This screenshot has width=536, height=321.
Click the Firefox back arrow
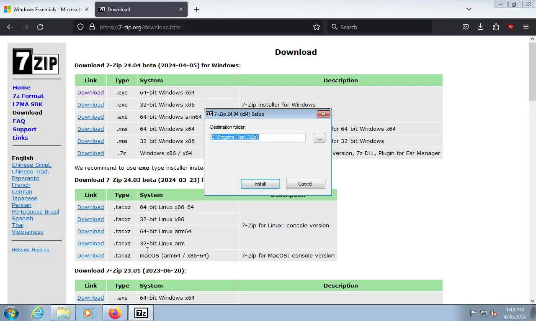click(x=10, y=27)
